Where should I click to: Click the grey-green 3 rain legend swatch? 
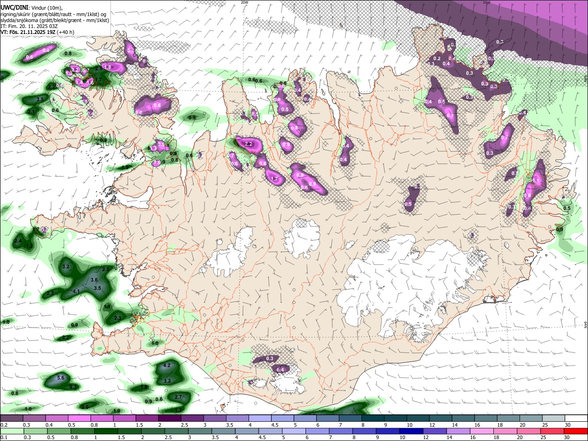(x=200, y=431)
